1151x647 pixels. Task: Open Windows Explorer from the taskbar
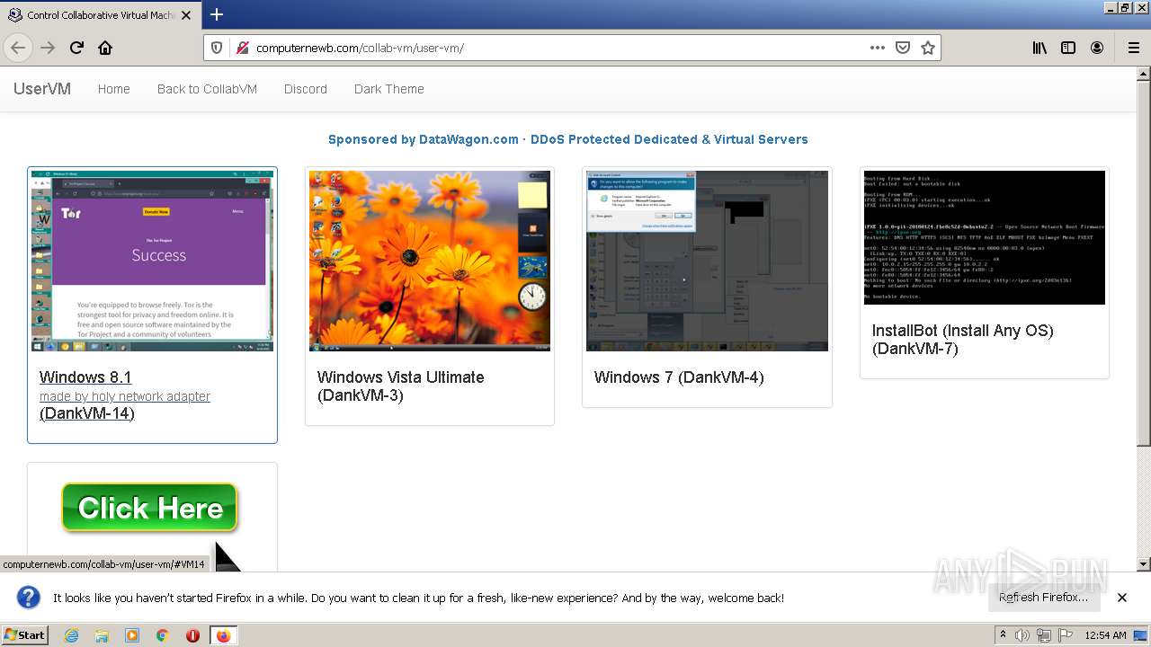point(102,635)
